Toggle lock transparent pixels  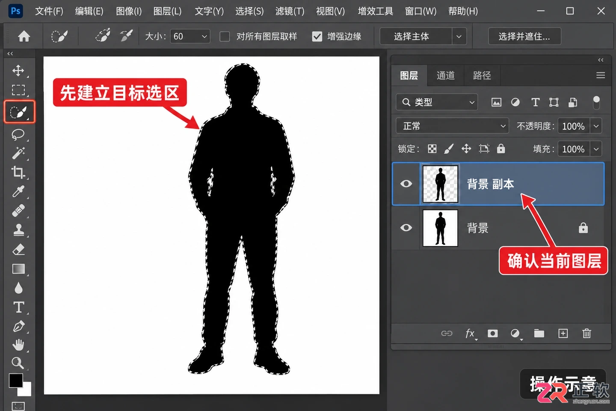tap(432, 149)
